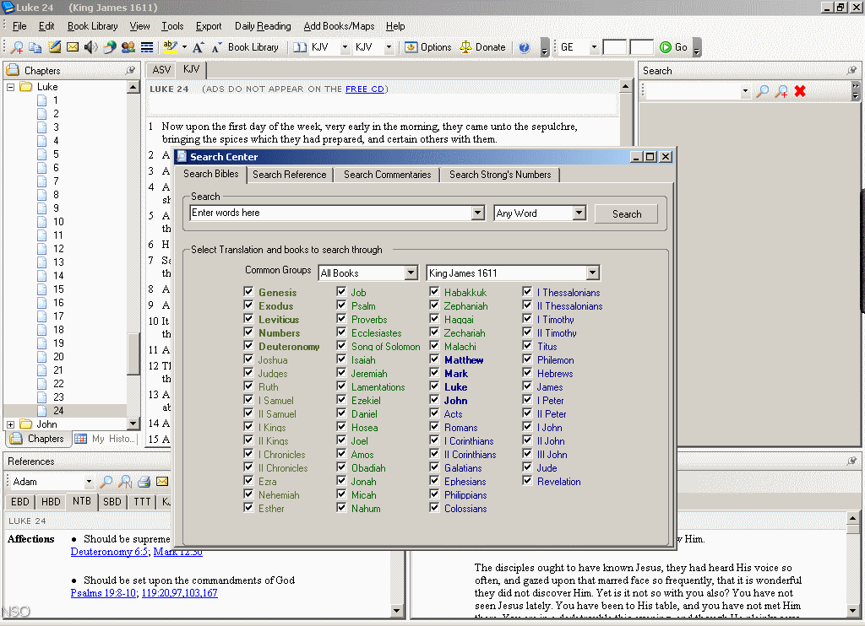Toggle the Revelation checkbox

527,481
